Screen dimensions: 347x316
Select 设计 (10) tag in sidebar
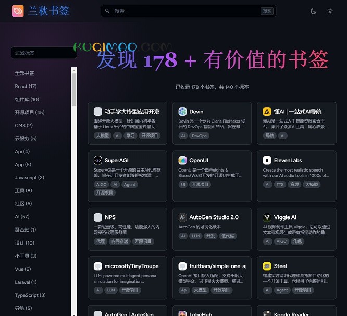(x=24, y=243)
